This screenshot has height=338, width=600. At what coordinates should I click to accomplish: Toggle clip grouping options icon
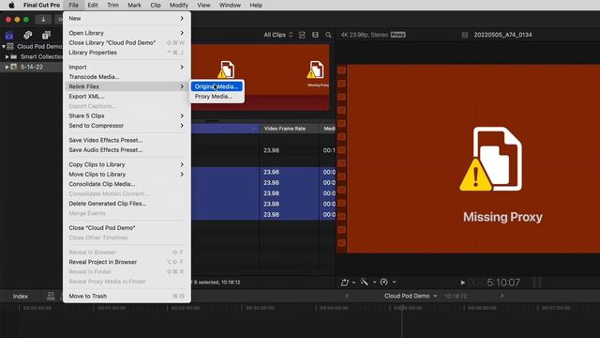click(302, 35)
